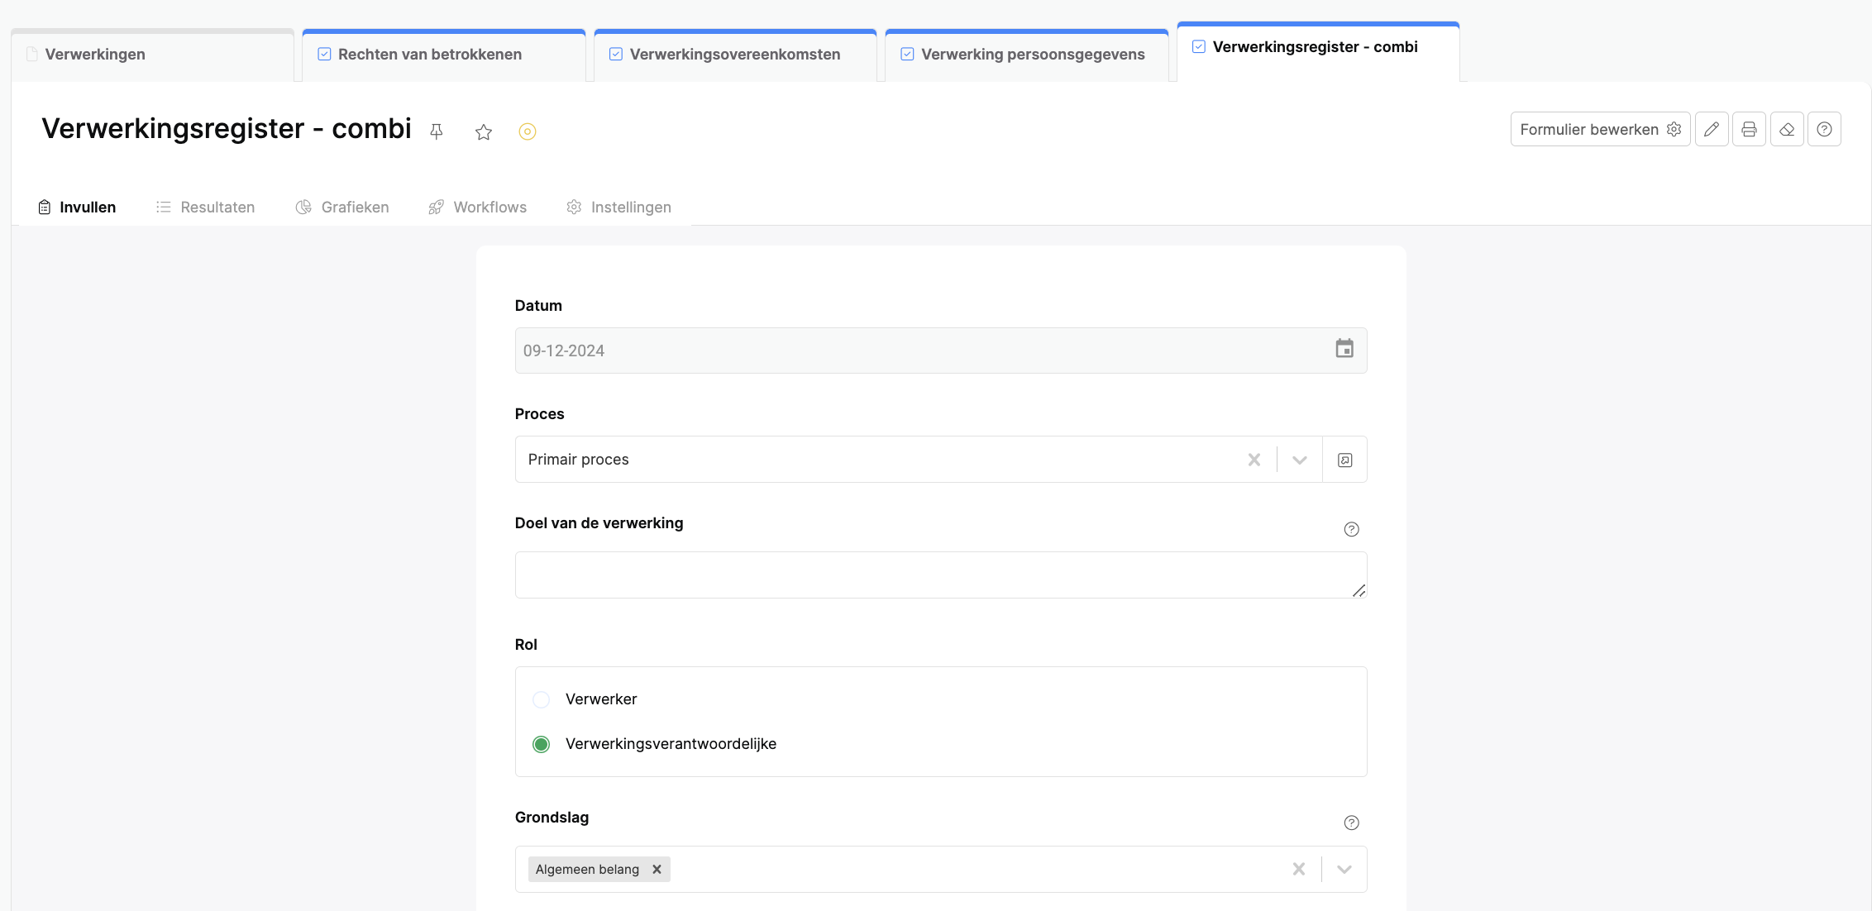Click the pin icon next to title

click(x=437, y=131)
